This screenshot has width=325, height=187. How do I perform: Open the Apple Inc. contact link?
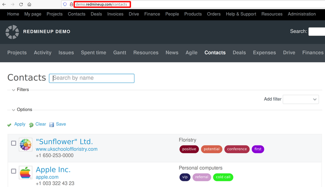(53, 170)
